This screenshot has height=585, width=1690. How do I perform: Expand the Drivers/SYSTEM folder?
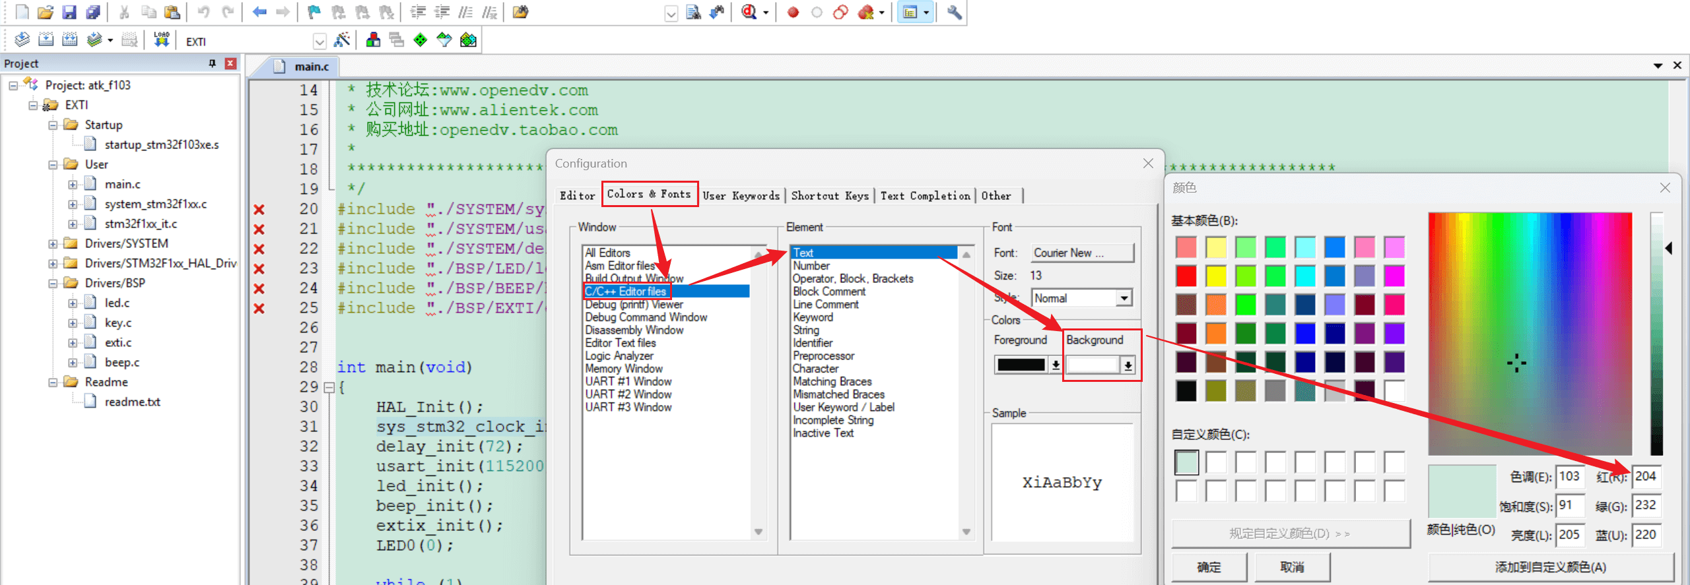click(53, 243)
